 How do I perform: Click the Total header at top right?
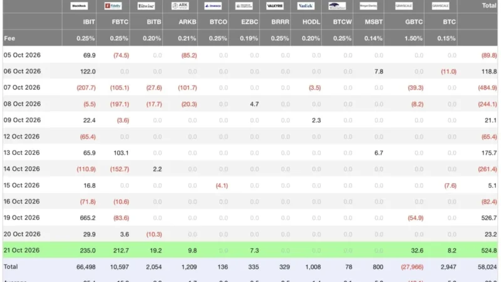(489, 6)
